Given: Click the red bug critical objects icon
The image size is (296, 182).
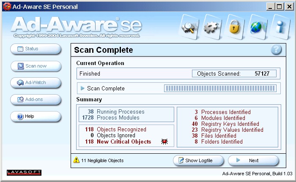Looking at the screenshot, I should (x=164, y=141).
